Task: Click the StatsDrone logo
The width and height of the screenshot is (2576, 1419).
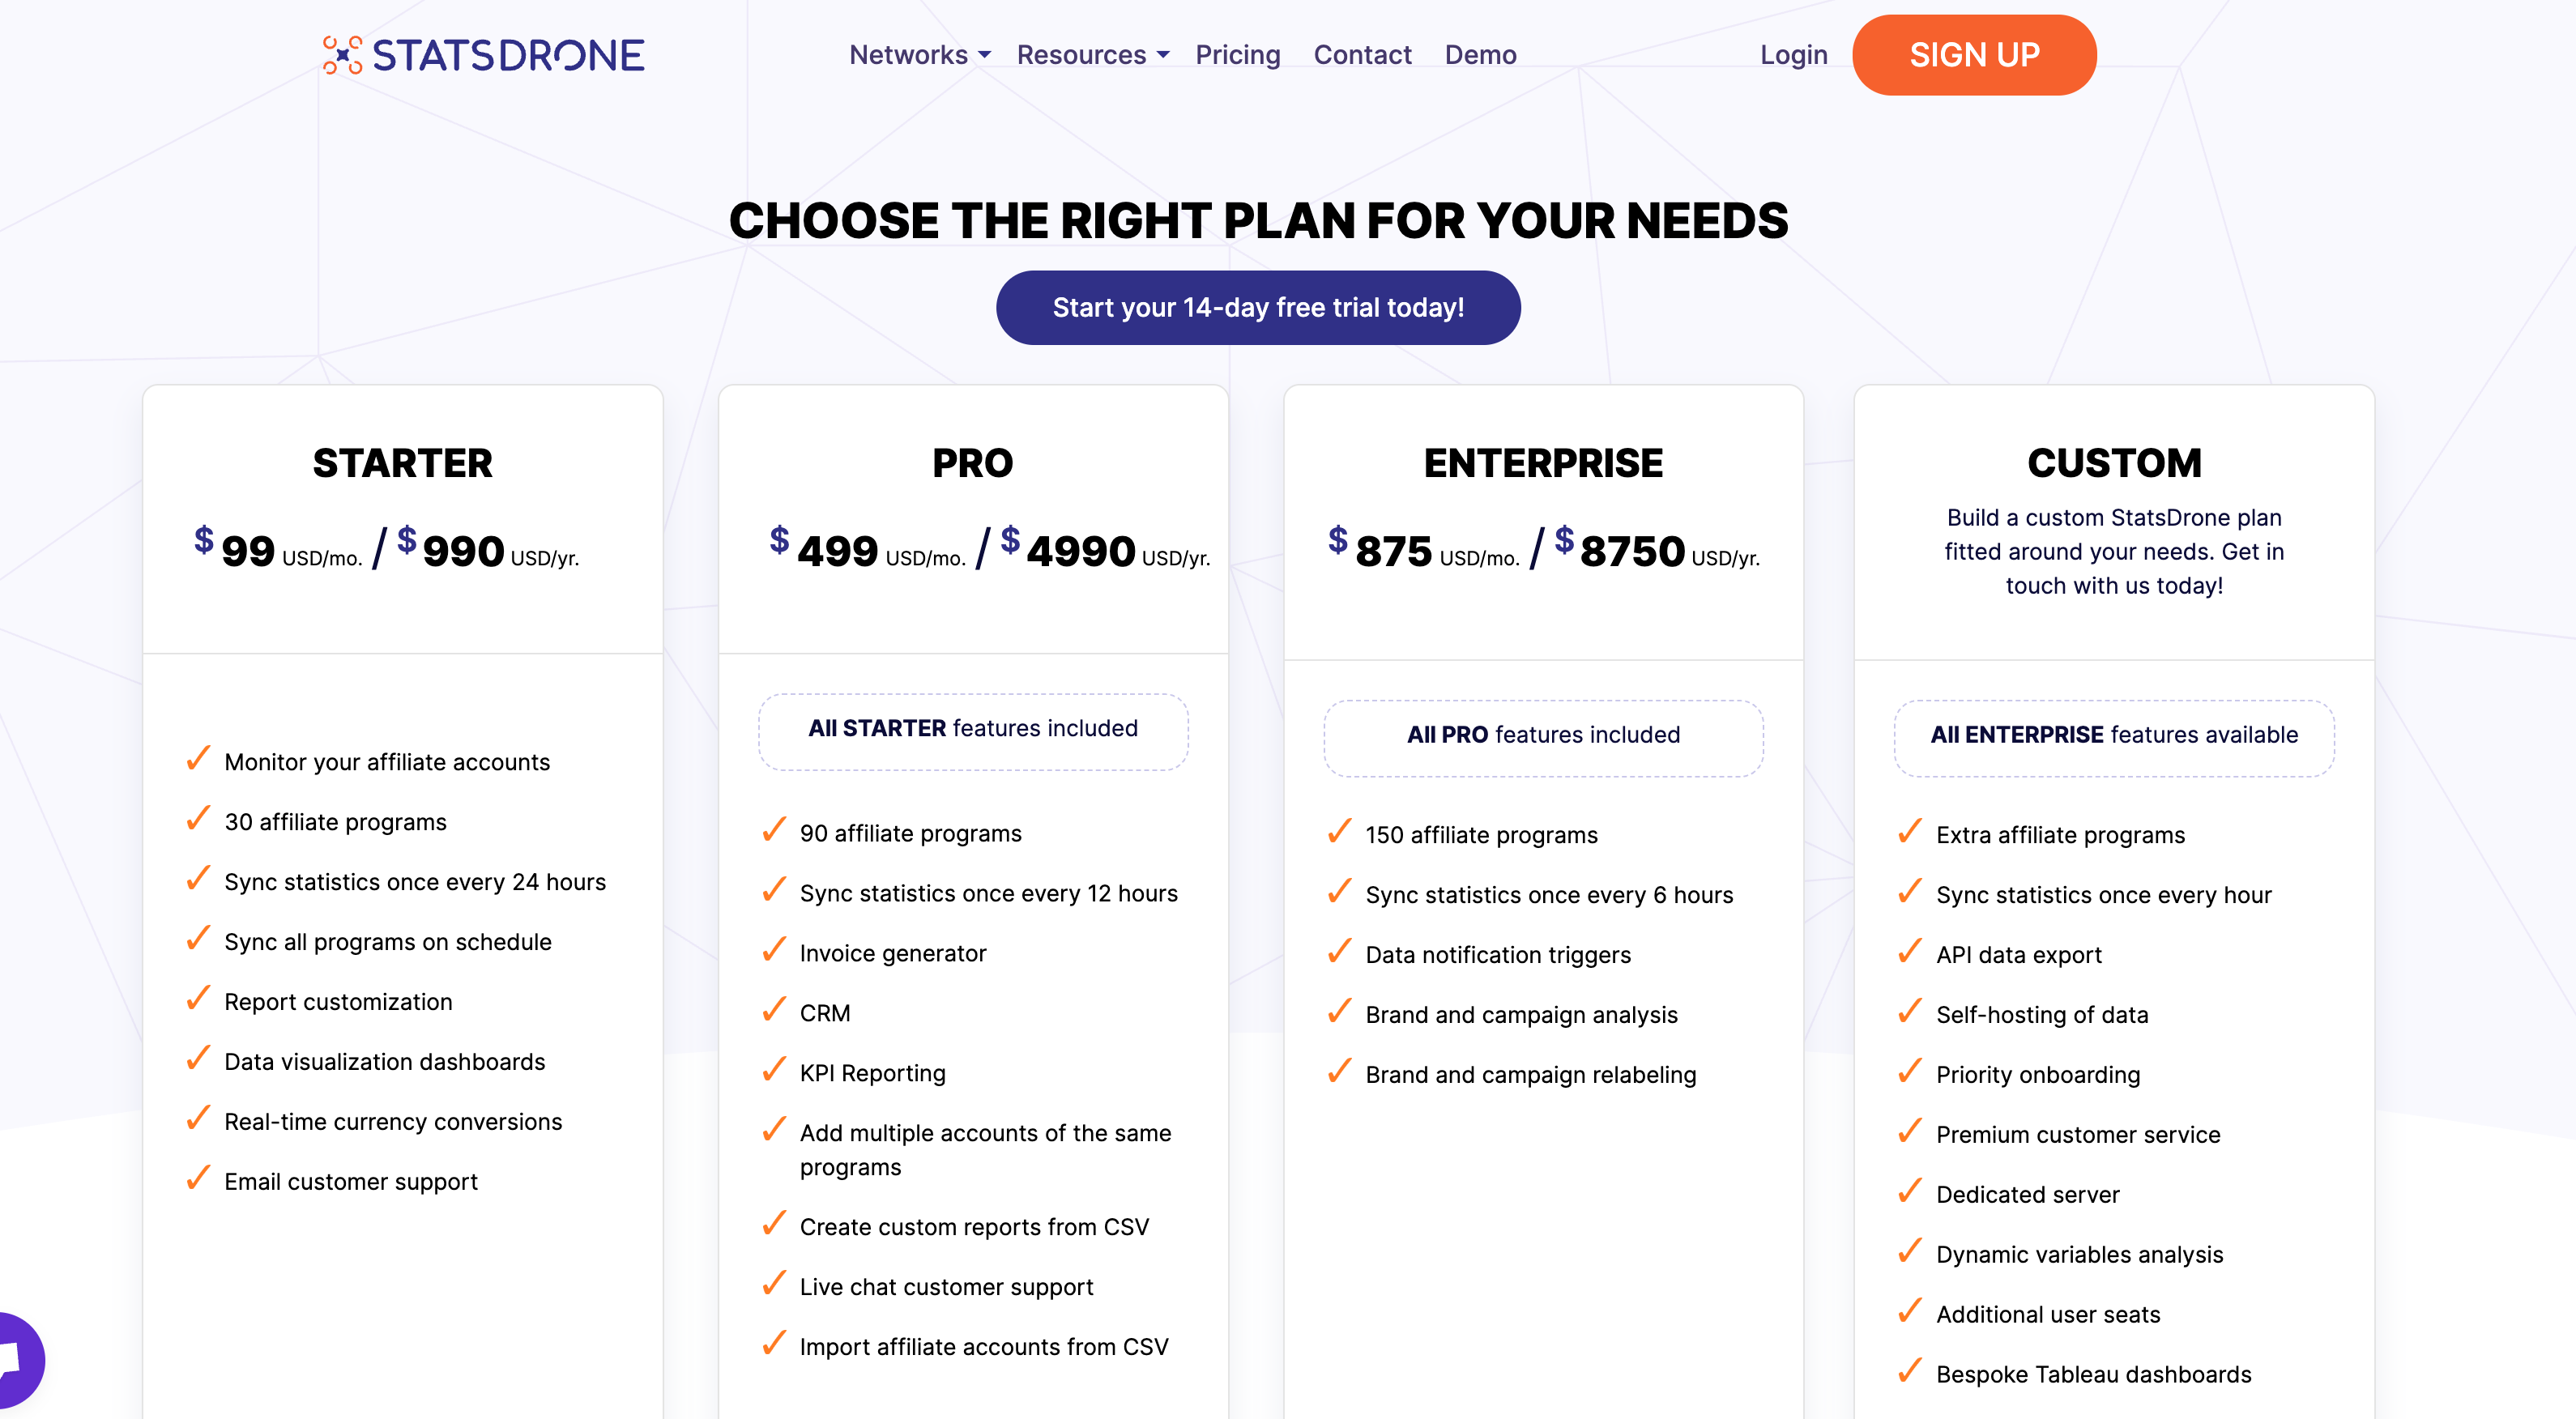Action: pyautogui.click(x=483, y=55)
